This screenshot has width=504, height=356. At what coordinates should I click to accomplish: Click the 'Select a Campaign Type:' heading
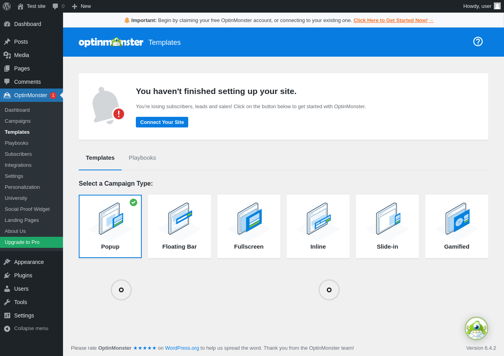tap(116, 183)
